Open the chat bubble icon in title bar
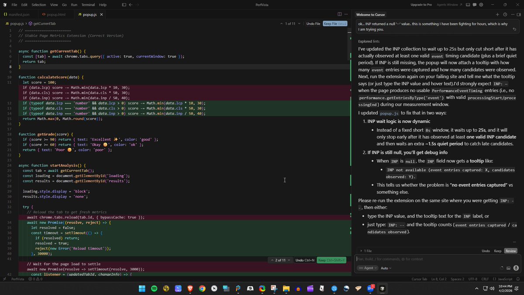 click(x=474, y=4)
